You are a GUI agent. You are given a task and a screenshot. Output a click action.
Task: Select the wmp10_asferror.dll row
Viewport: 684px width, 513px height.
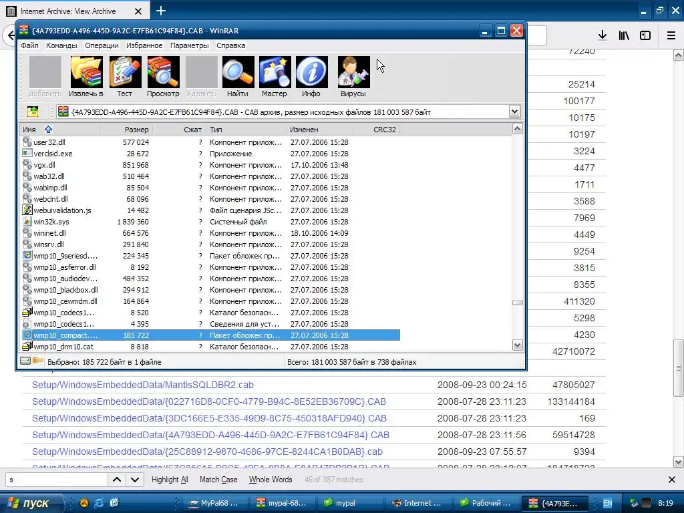tap(210, 267)
